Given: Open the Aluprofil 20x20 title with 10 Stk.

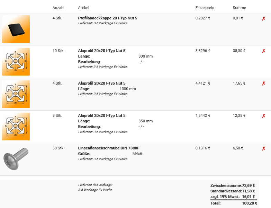Looking at the screenshot, I should pyautogui.click(x=102, y=51).
